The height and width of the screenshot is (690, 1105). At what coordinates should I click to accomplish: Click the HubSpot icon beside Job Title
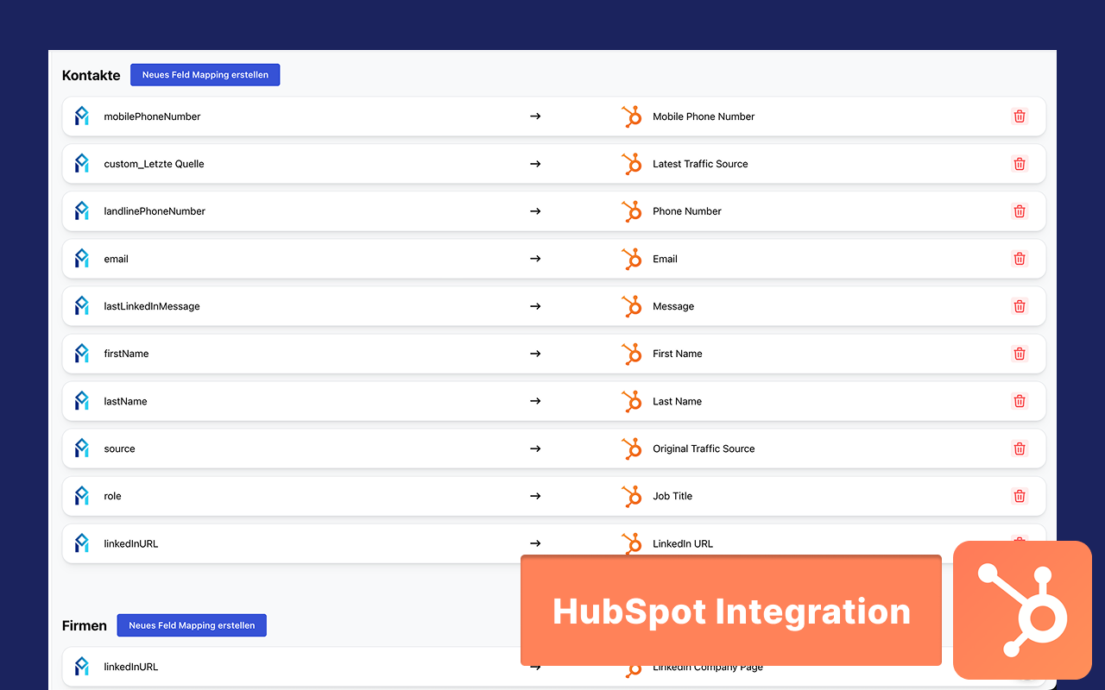[x=632, y=496]
